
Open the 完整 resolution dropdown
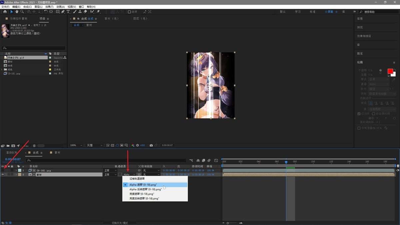tap(94, 145)
